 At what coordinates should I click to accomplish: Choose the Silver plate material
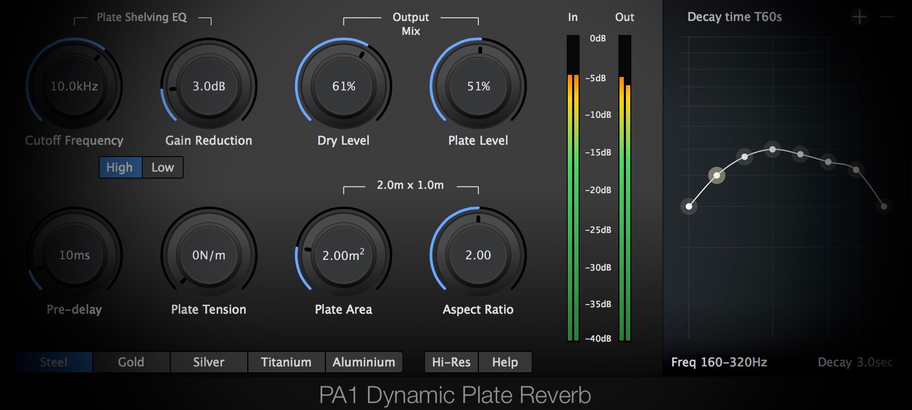pyautogui.click(x=209, y=362)
